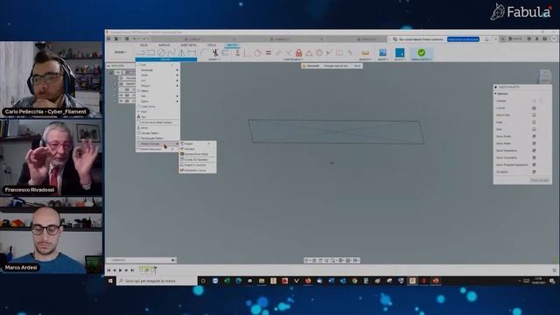Select the Trim scissors tool
560x315 pixels.
(x=215, y=52)
